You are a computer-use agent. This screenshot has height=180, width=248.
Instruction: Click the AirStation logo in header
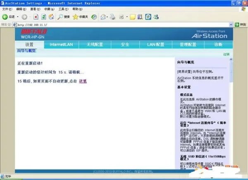[x=210, y=36]
